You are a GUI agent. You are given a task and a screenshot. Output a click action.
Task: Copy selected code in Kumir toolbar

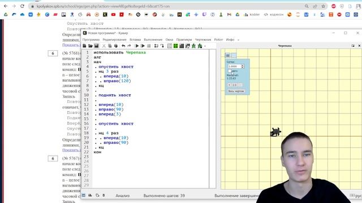pyautogui.click(x=110, y=46)
